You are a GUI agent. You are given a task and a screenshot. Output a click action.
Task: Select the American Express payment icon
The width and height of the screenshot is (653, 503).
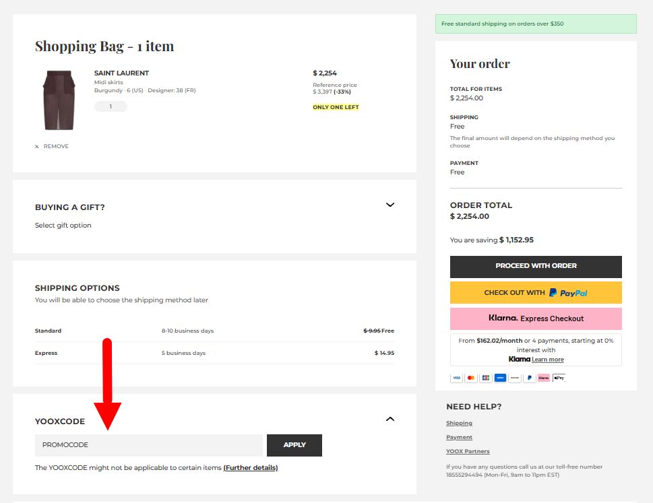(501, 378)
